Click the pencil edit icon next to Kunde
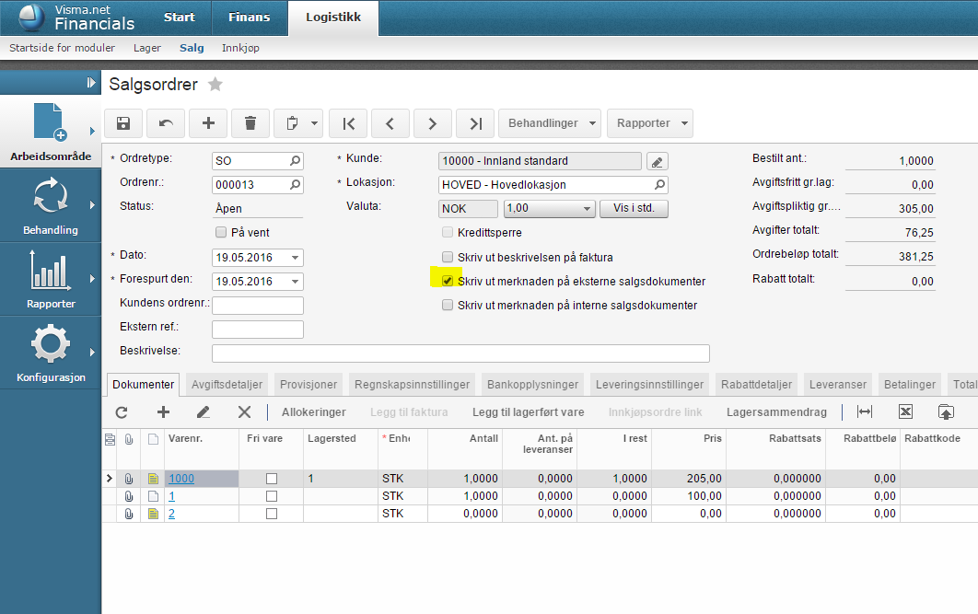This screenshot has width=978, height=614. (x=657, y=161)
